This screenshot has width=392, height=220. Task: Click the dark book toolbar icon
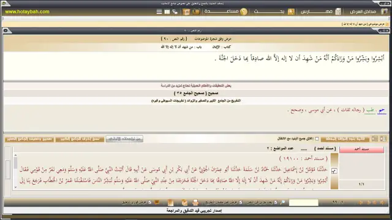196,12
